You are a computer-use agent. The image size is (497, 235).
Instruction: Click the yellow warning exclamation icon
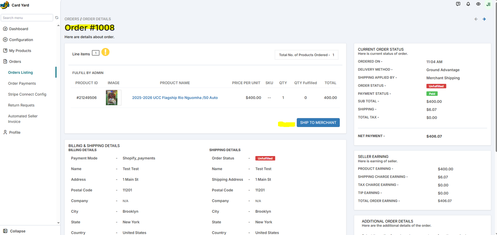point(106,52)
